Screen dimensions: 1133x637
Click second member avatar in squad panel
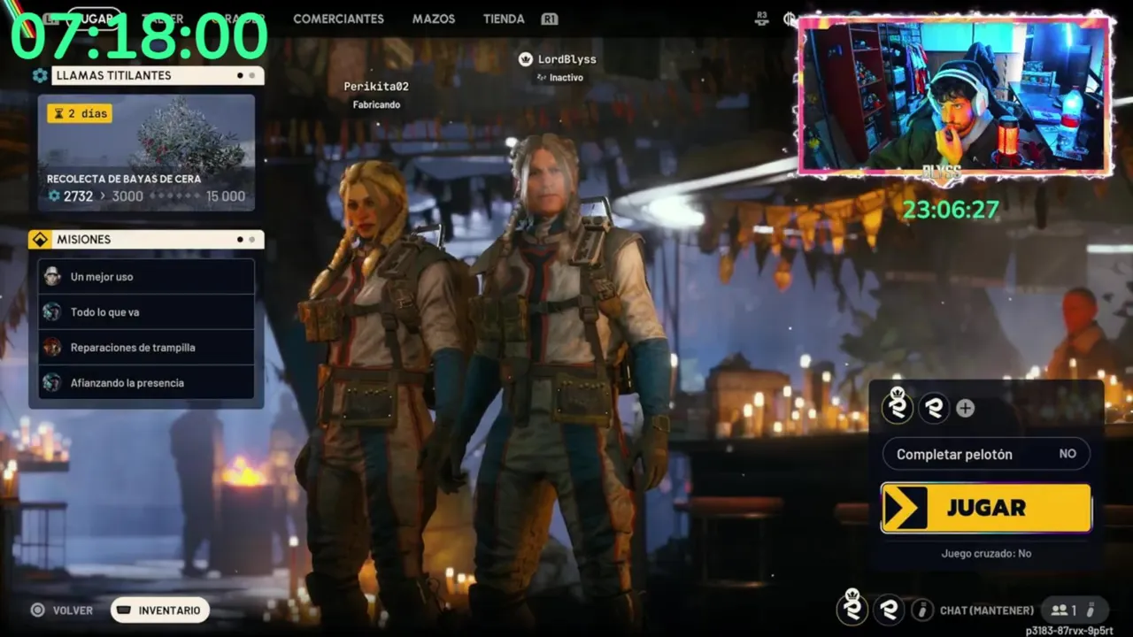[x=933, y=408]
